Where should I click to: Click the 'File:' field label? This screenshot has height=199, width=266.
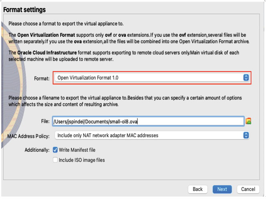[x=45, y=121]
